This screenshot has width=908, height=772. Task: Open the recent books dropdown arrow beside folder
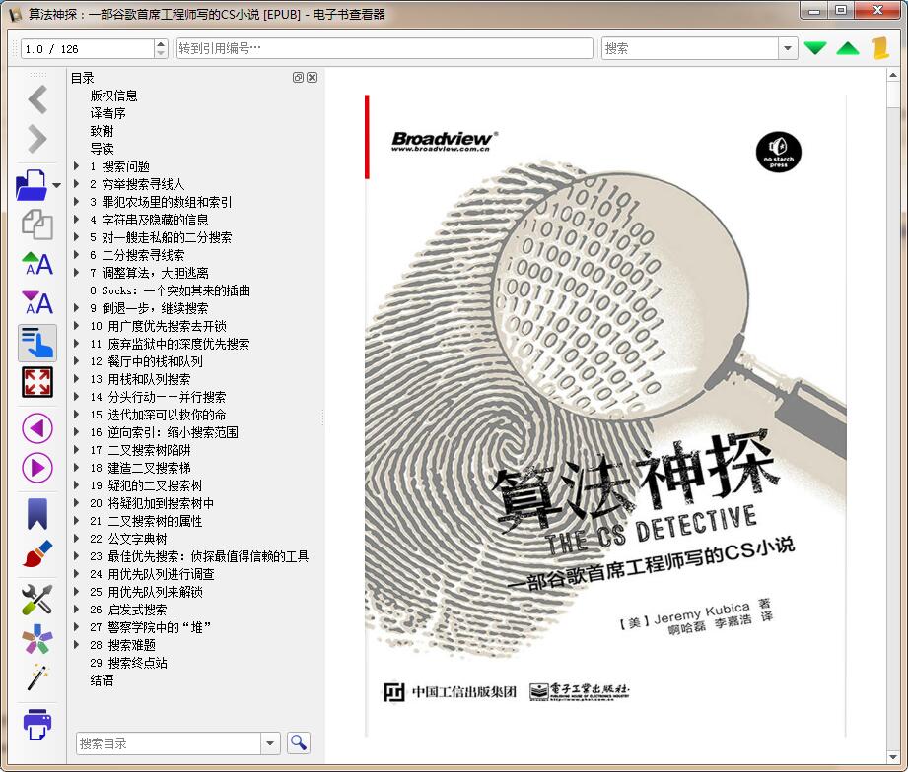57,186
